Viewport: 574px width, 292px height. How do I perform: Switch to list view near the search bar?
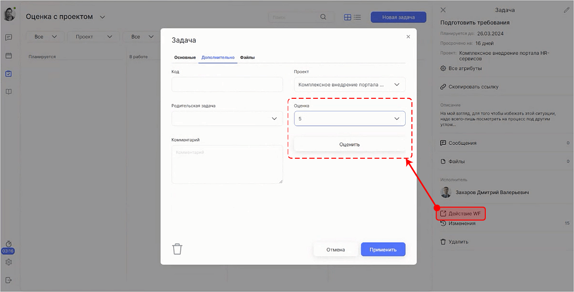(357, 17)
